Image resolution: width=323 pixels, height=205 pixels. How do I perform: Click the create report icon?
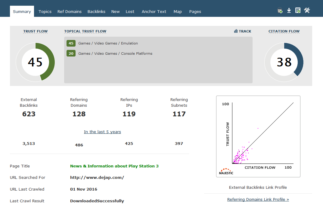click(298, 11)
